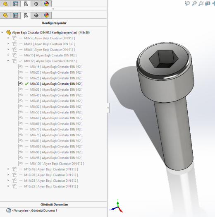Viewport: 215px width, 217px height.
Task: Expand the M6x10 configuration
Action: tap(8, 55)
